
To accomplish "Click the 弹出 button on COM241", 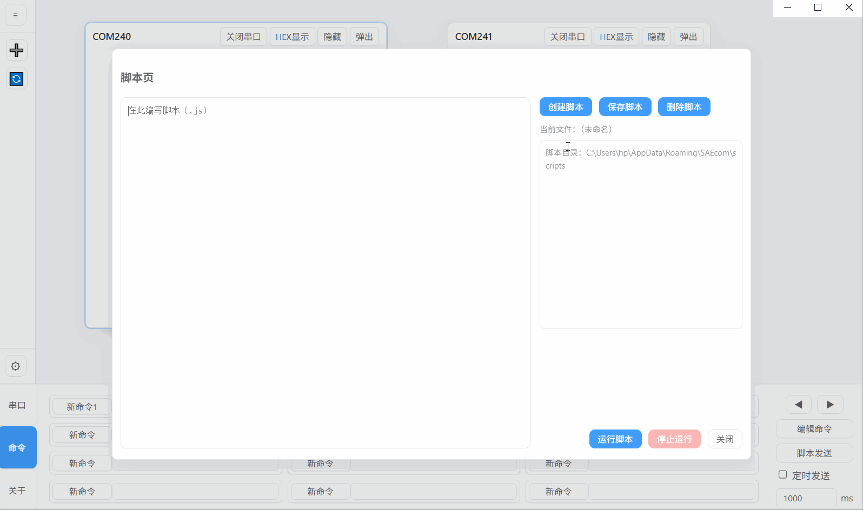I will pos(688,37).
